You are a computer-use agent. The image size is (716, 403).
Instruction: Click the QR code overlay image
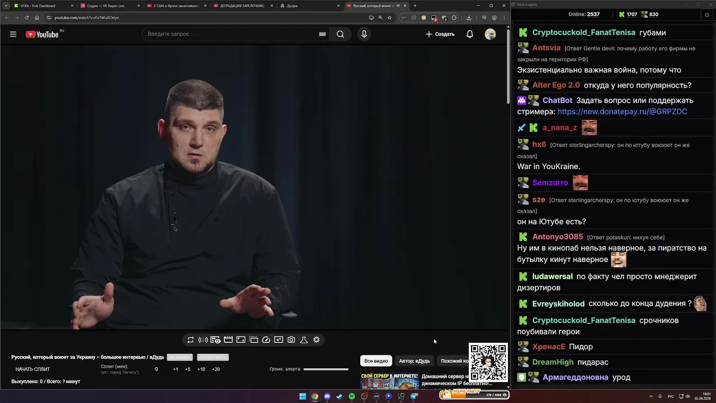point(488,362)
